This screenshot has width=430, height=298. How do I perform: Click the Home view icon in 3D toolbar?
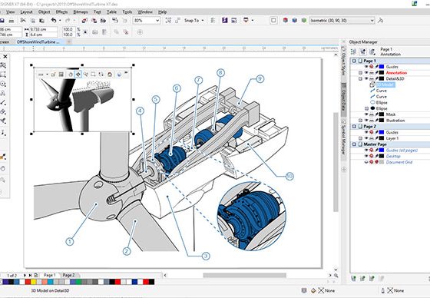(x=110, y=74)
